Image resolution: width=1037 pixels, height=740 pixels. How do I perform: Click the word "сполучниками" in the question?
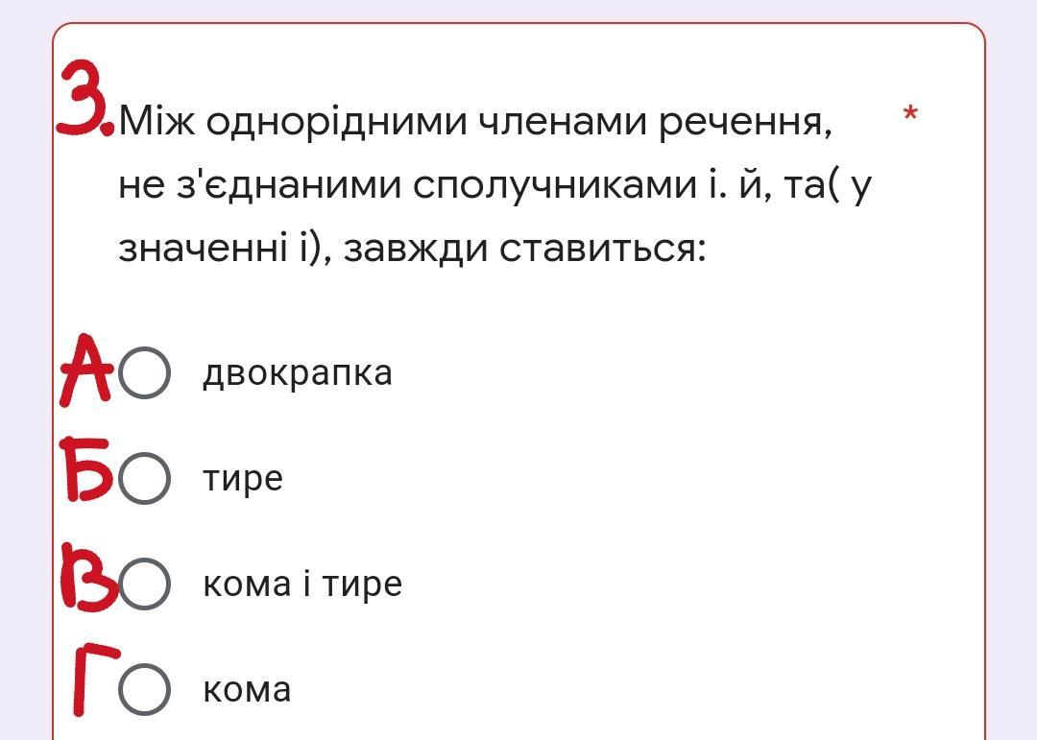[555, 186]
